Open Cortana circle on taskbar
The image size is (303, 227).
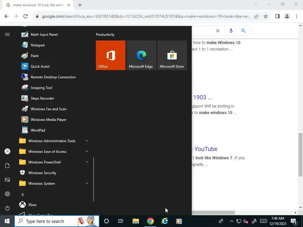tap(107, 221)
